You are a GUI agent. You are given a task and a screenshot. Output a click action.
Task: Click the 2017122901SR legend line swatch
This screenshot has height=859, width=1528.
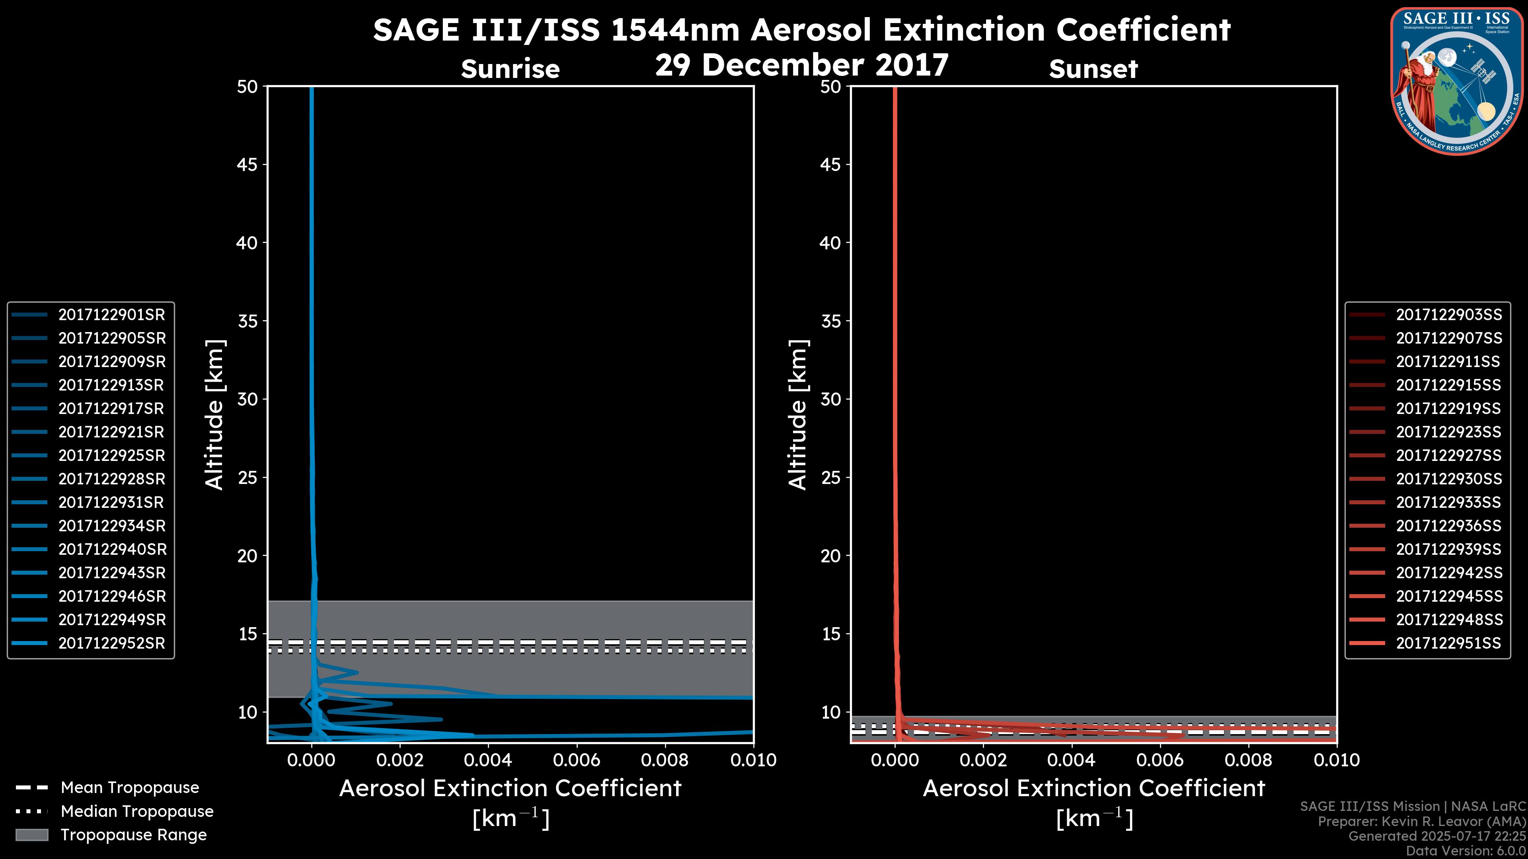pyautogui.click(x=29, y=315)
